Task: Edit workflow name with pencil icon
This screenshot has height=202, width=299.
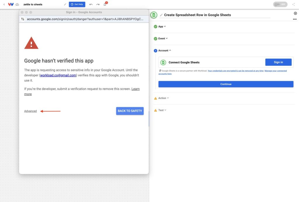Action: 65,4
